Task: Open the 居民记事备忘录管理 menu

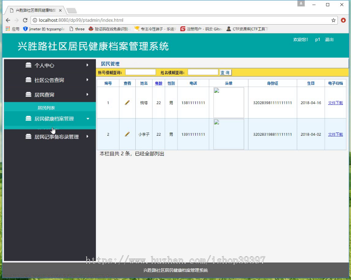Action: (x=50, y=136)
